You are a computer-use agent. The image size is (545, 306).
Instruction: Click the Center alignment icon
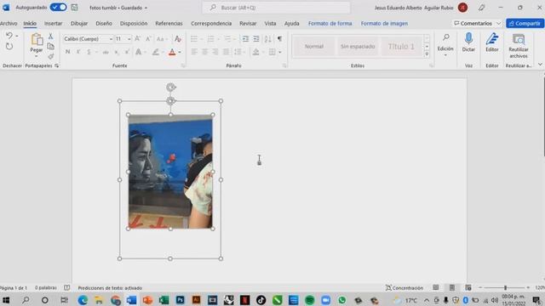coord(204,52)
